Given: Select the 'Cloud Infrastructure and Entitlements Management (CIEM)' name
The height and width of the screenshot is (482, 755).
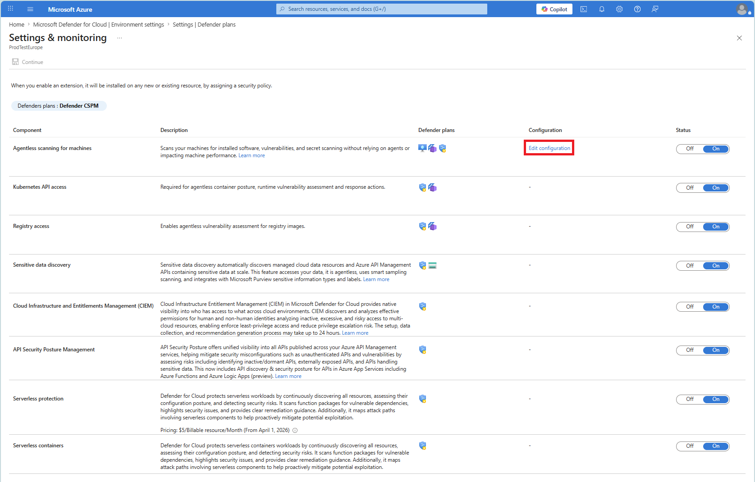Looking at the screenshot, I should [83, 306].
